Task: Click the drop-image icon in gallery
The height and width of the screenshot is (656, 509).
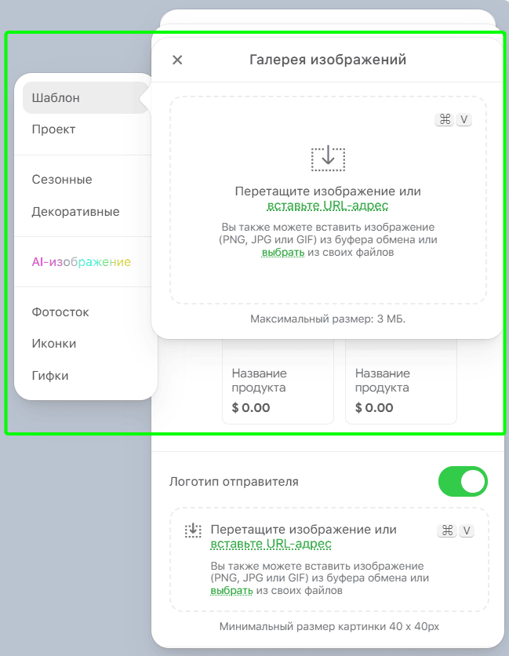Action: (x=328, y=158)
